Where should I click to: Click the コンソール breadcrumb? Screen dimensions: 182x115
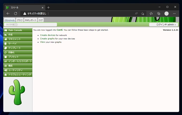[x=10, y=24]
